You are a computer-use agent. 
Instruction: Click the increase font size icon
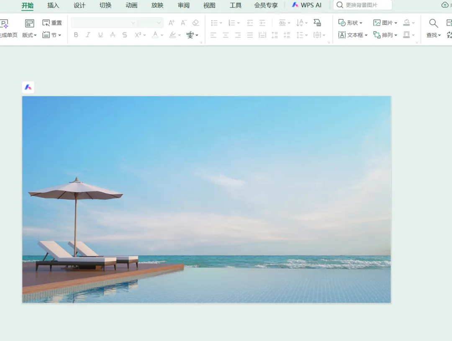coord(172,23)
